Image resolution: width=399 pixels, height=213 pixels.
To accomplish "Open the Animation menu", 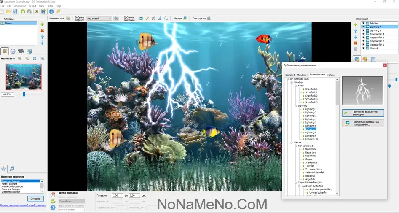I will pos(20,6).
